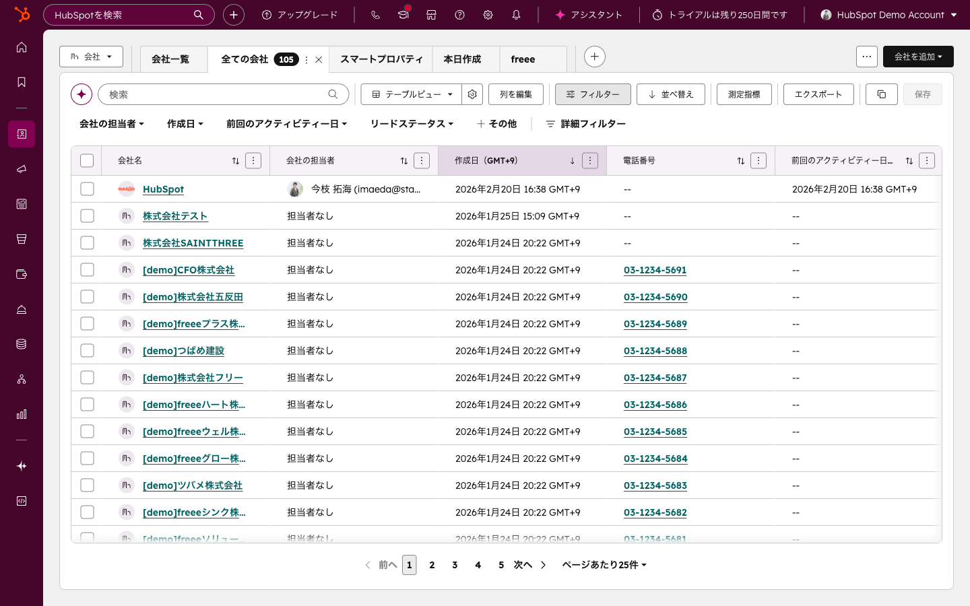Open the Commerce wallet icon in sidebar
Image resolution: width=970 pixels, height=606 pixels.
click(21, 274)
